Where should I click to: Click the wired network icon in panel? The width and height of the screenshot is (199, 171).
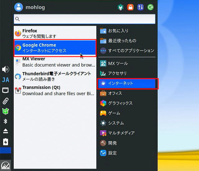click(5, 90)
